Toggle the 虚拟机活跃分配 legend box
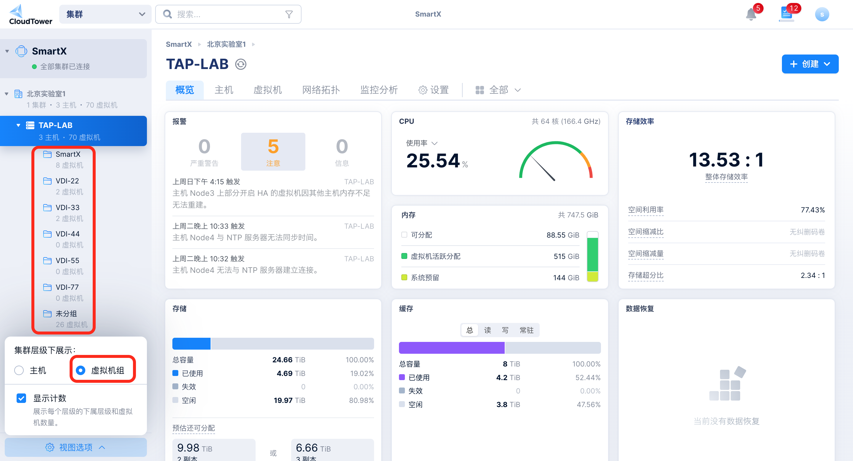 (x=404, y=256)
